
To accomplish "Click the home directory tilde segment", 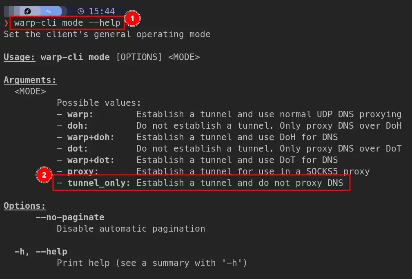I will pyautogui.click(x=49, y=11).
